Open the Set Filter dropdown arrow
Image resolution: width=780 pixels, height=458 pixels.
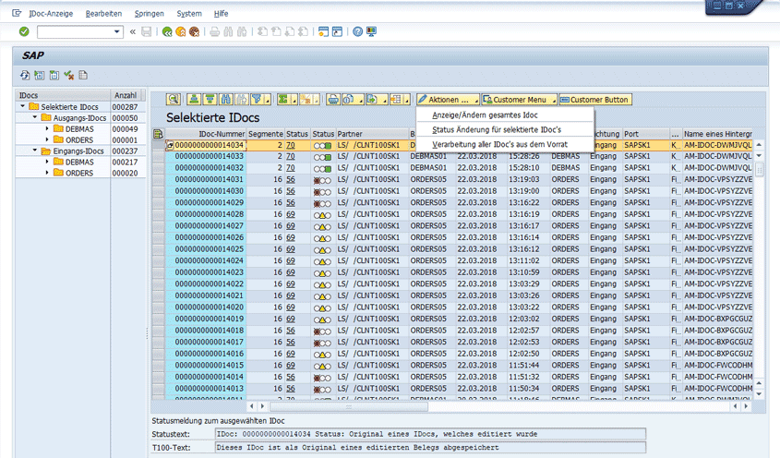[x=267, y=101]
